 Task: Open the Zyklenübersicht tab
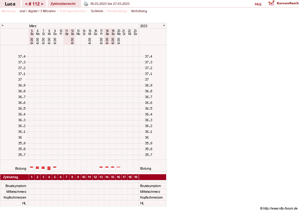coord(63,4)
